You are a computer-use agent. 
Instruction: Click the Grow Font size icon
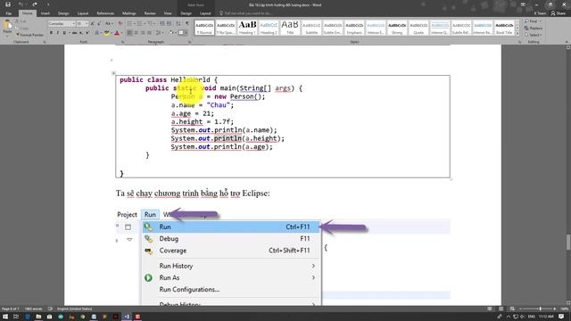[x=93, y=24]
